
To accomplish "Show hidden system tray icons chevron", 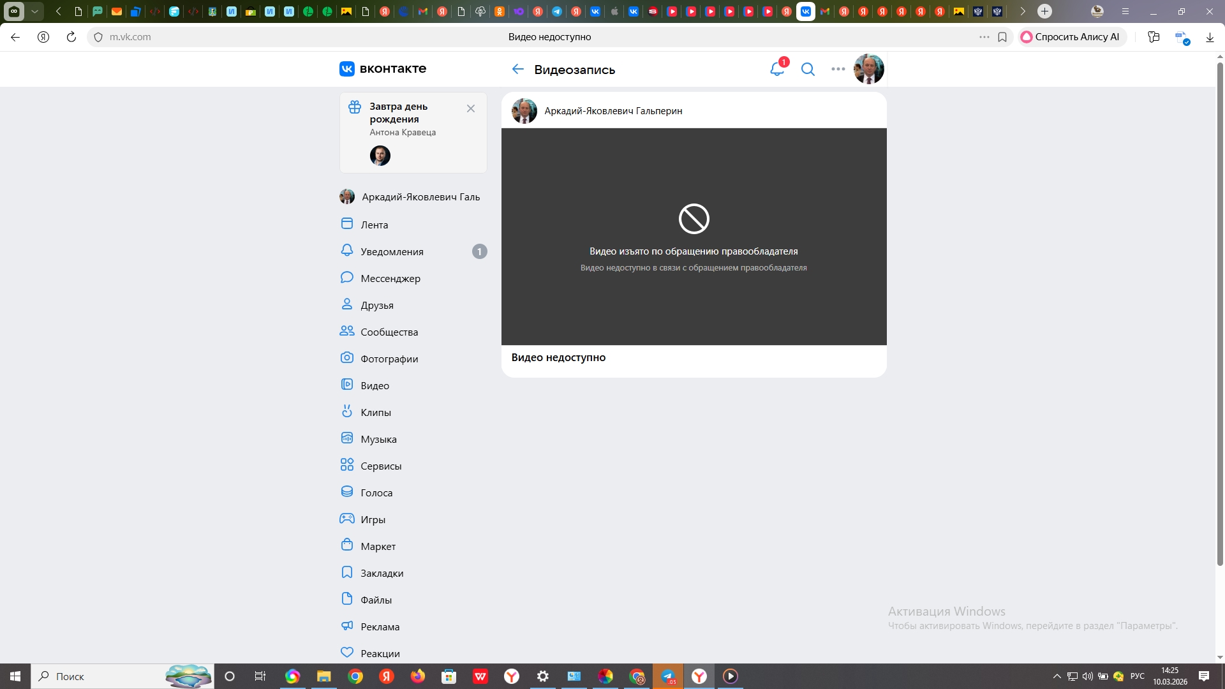I will coord(1057,676).
